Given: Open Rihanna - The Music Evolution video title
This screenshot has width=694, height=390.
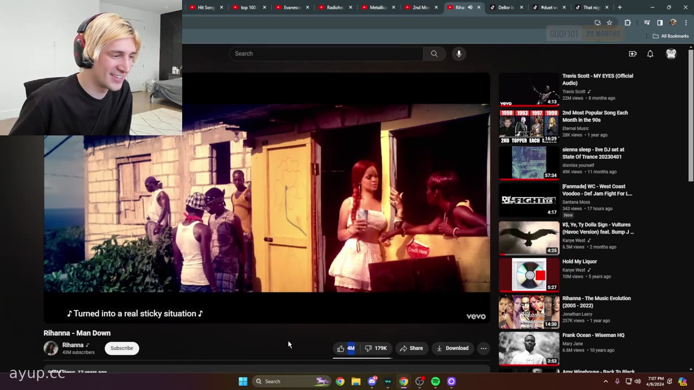Looking at the screenshot, I should coord(596,302).
